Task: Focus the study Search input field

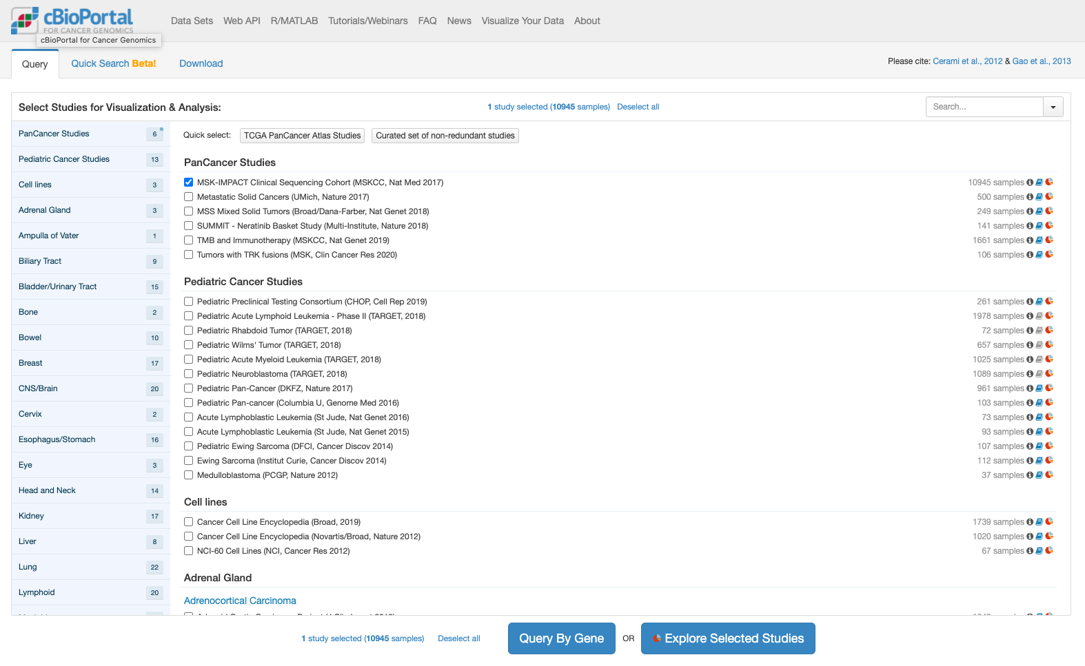Action: [984, 107]
